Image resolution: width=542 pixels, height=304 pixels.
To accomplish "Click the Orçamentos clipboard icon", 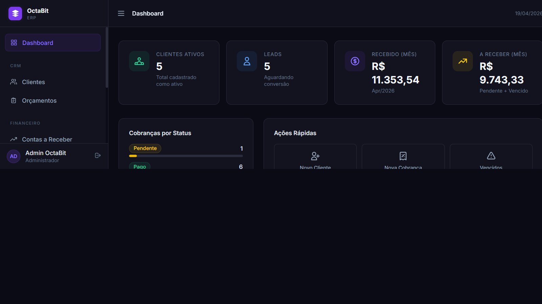I will click(x=14, y=100).
